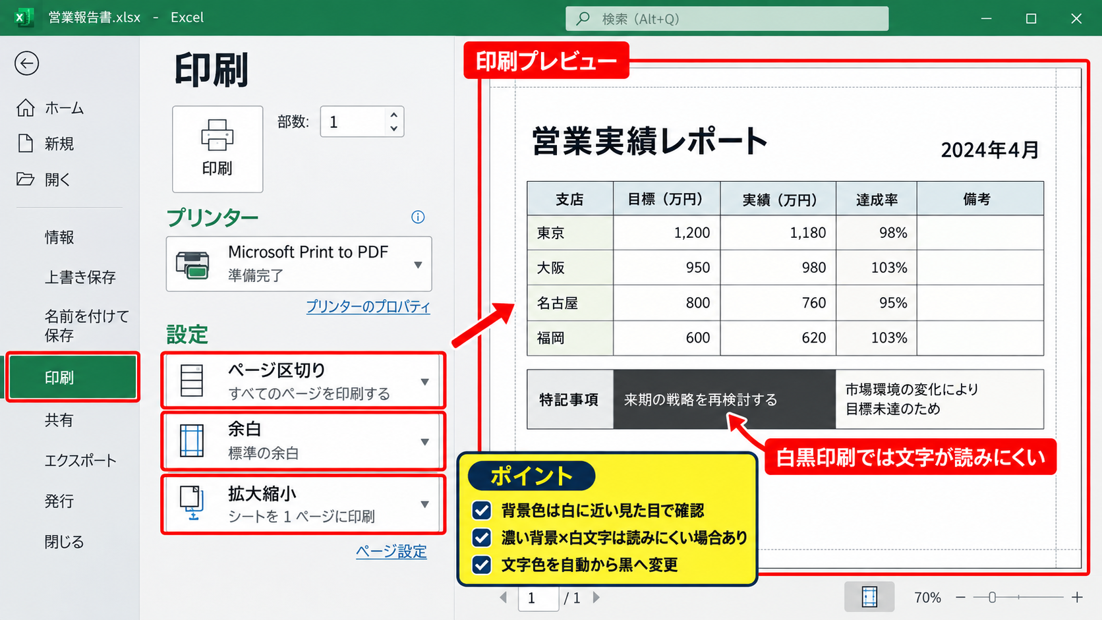Image resolution: width=1102 pixels, height=620 pixels.
Task: Open the printer selection dropdown
Action: coord(418,265)
